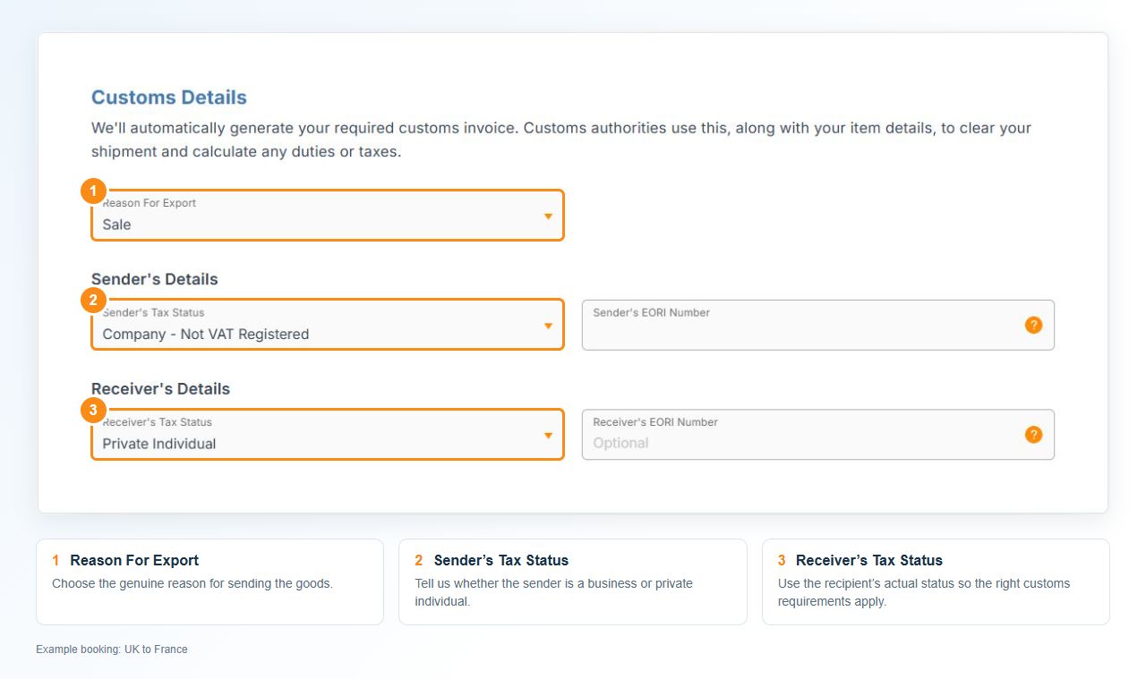Focus the Sender's EORI Number field

click(817, 325)
